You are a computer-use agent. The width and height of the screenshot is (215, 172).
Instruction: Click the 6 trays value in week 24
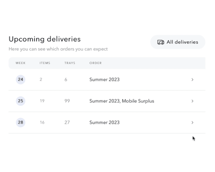pyautogui.click(x=66, y=80)
